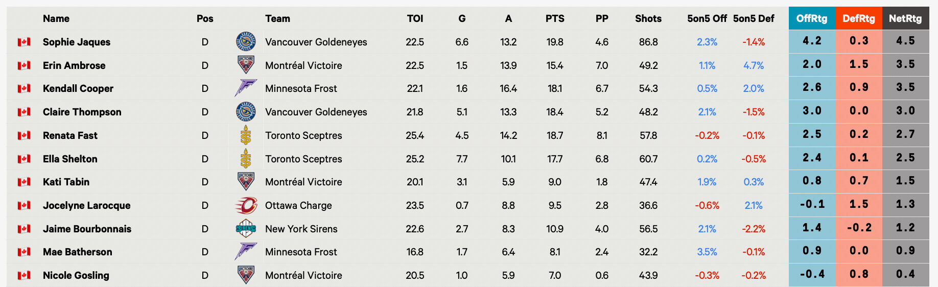Click Montréal Victoire logo in Erin Ambrose row
The width and height of the screenshot is (938, 287).
pyautogui.click(x=246, y=65)
